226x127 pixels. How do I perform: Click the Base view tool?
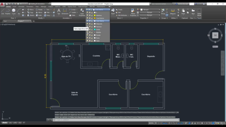193,12
